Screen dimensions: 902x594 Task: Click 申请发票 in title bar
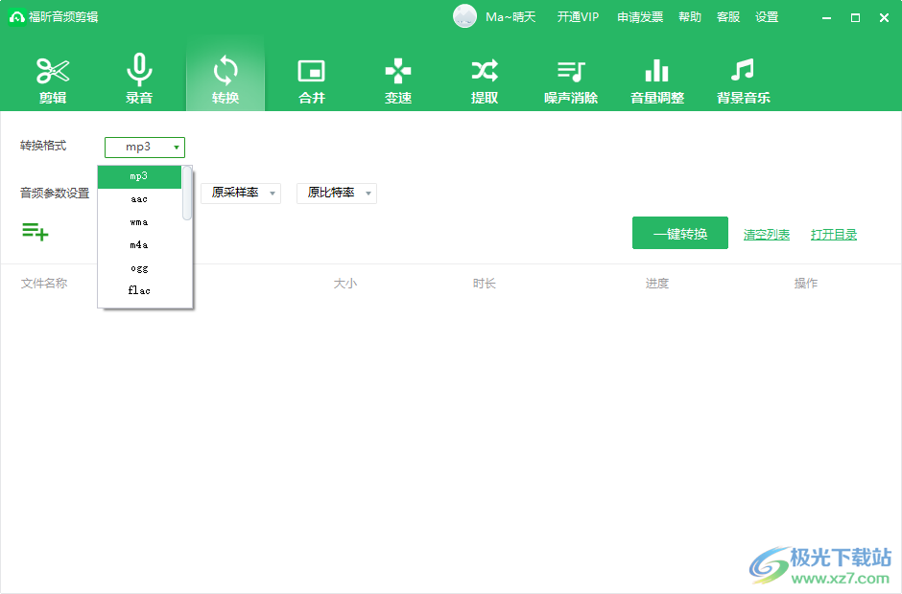pos(640,17)
